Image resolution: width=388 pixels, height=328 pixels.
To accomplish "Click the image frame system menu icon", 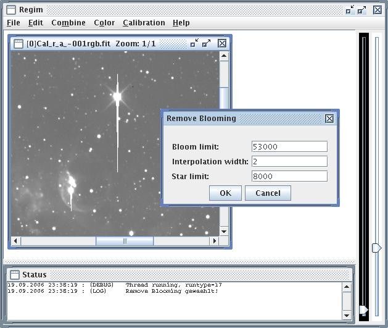I will pos(19,44).
